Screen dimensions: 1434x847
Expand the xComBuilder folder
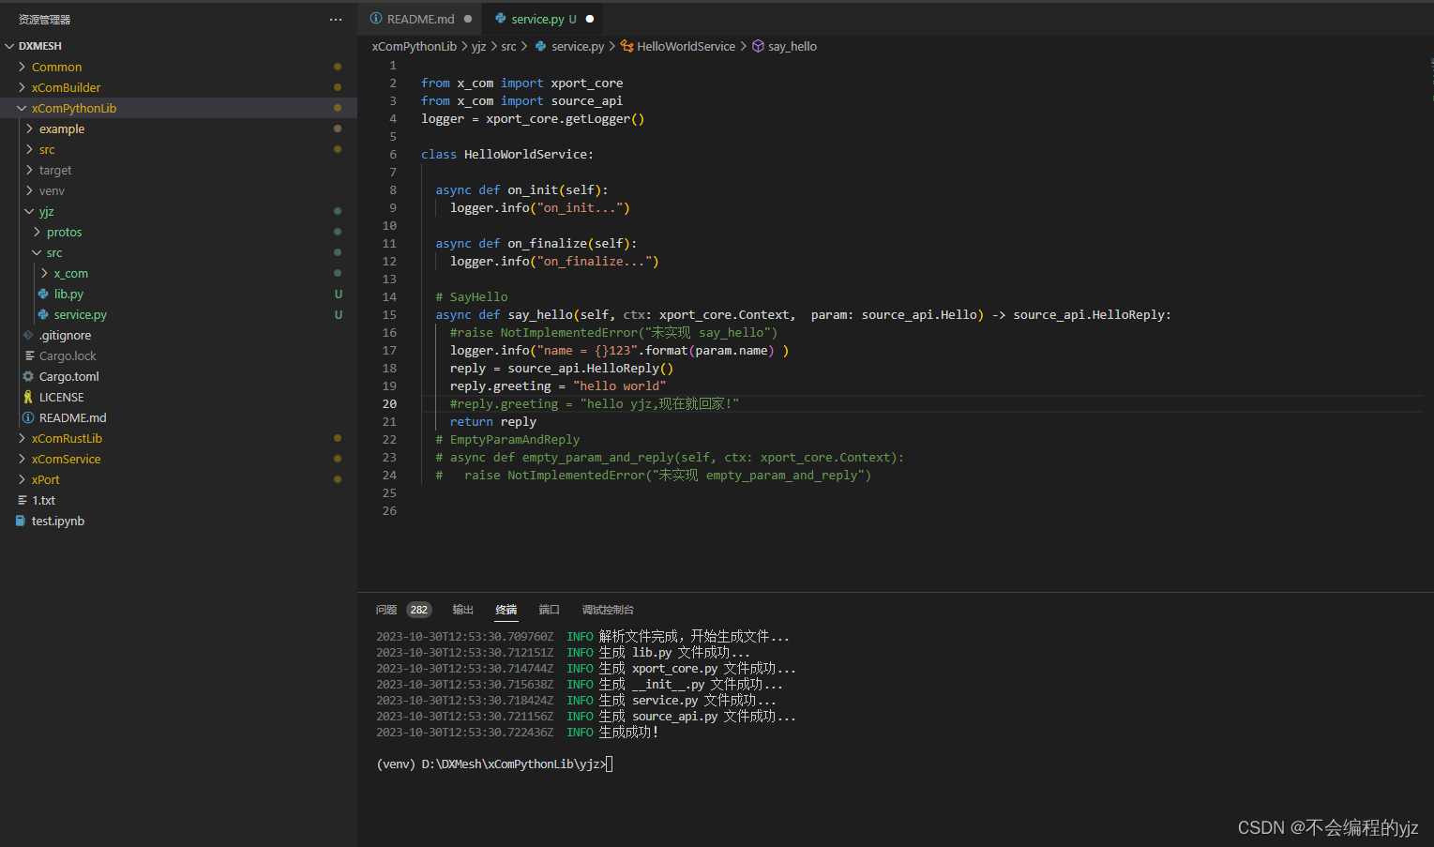coord(22,87)
